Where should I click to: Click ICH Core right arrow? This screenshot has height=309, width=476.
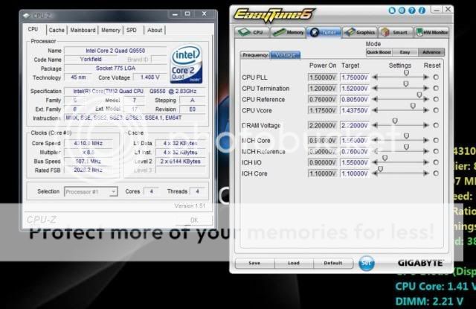(426, 173)
